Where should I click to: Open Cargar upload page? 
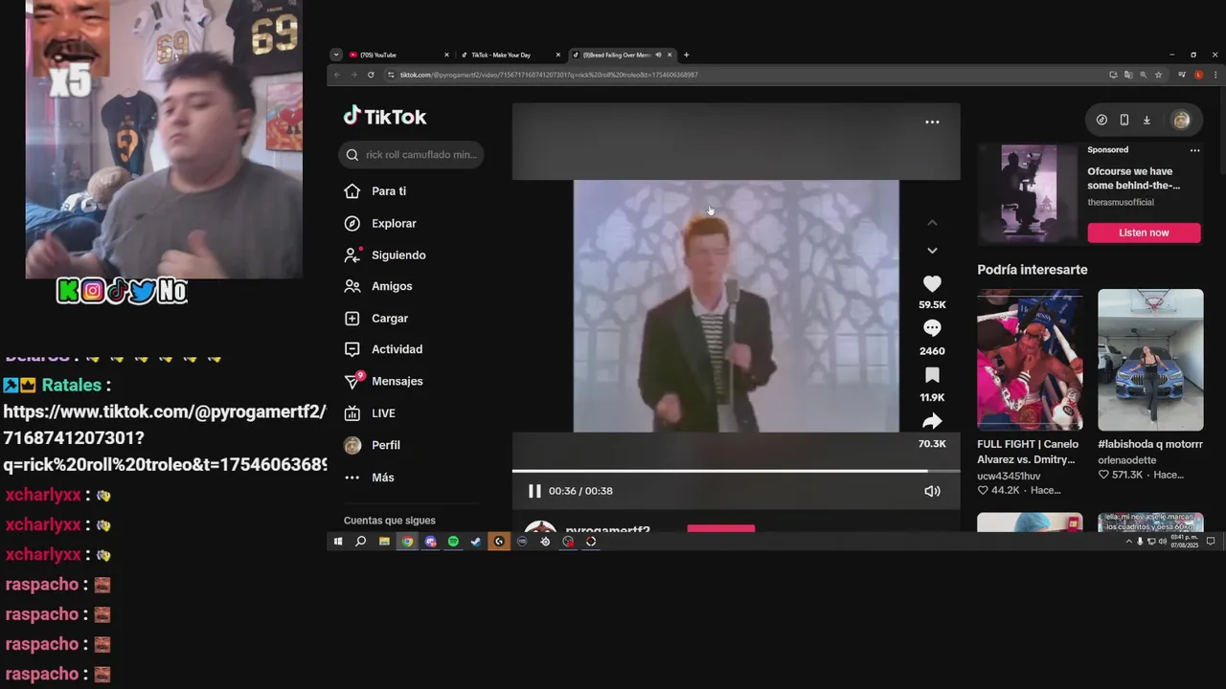pyautogui.click(x=376, y=318)
